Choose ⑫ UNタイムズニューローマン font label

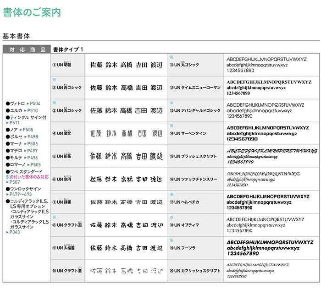click(195, 87)
